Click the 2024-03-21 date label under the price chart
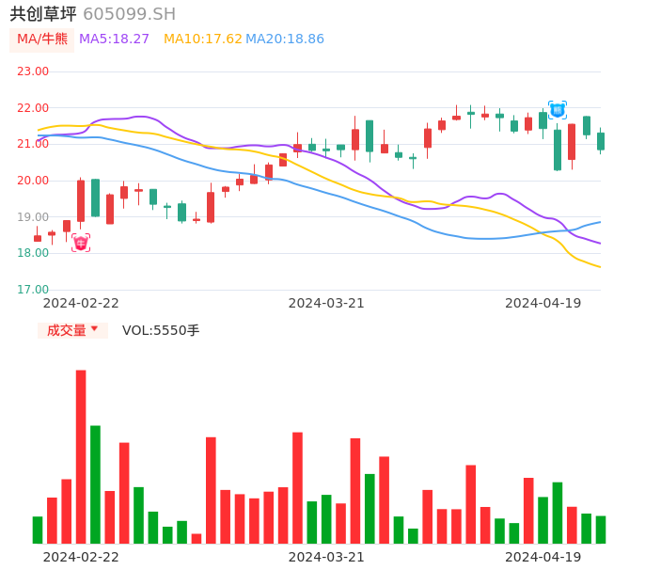Image resolution: width=645 pixels, height=570 pixels. [x=326, y=303]
